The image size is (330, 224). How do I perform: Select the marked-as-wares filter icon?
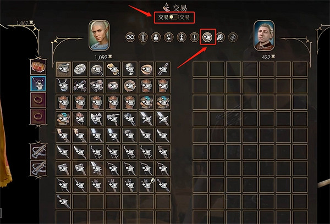207,37
